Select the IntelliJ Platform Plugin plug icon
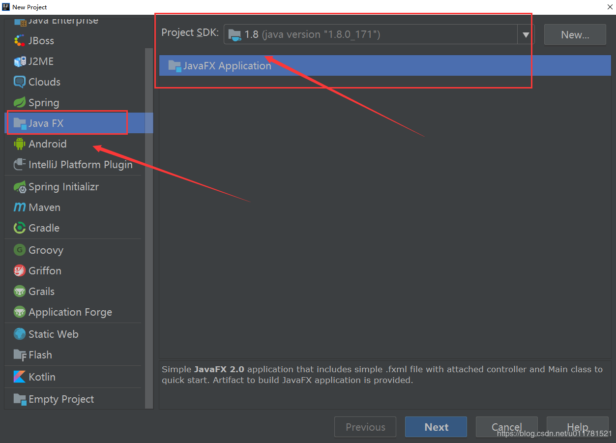This screenshot has height=443, width=616. pyautogui.click(x=20, y=165)
